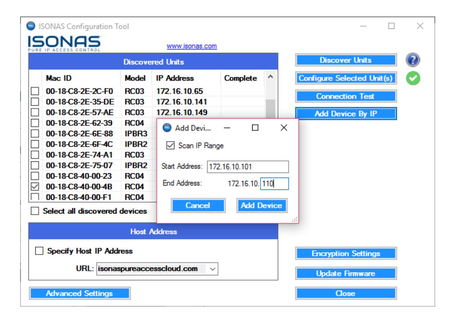The width and height of the screenshot is (455, 321).
Task: Click the IP Address column header
Action: pos(175,78)
